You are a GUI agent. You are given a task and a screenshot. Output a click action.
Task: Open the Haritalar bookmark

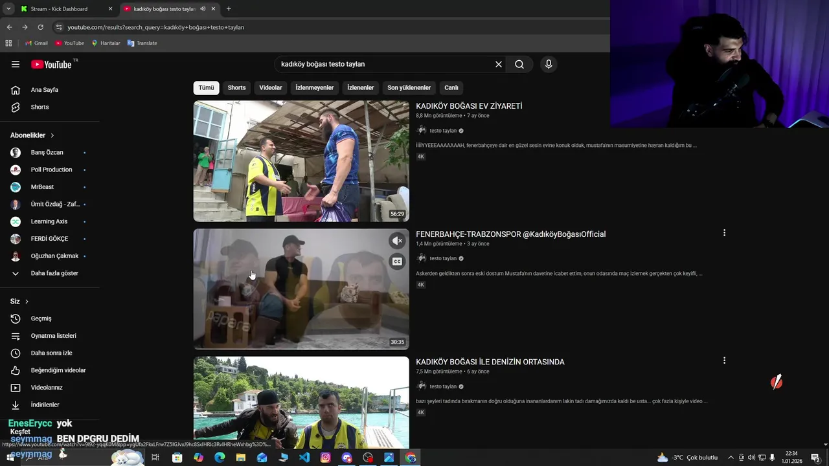[106, 43]
